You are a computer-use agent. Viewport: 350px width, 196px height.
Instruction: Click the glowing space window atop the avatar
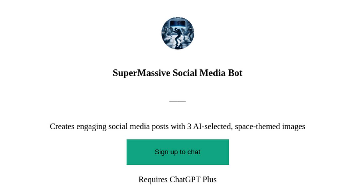point(178,23)
